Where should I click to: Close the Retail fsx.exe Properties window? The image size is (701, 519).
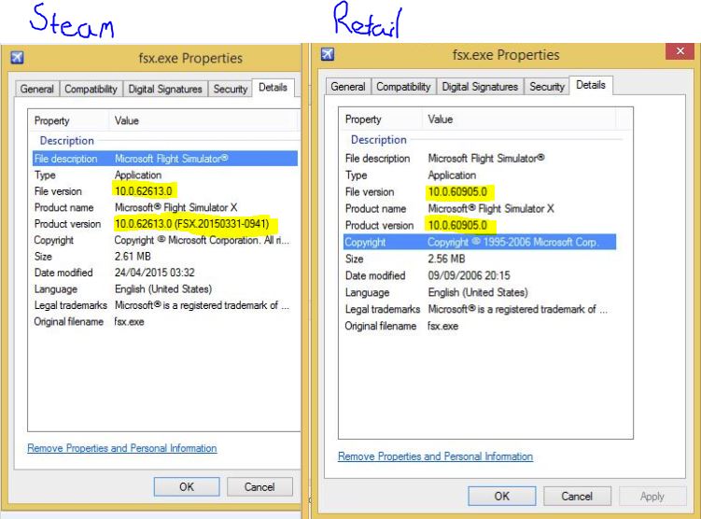coord(680,51)
